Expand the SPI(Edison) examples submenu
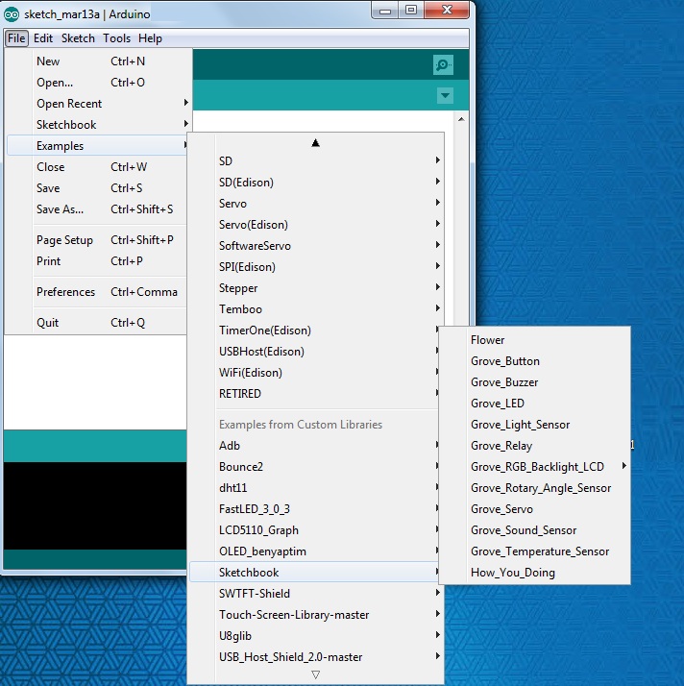Image resolution: width=684 pixels, height=686 pixels. tap(316, 267)
